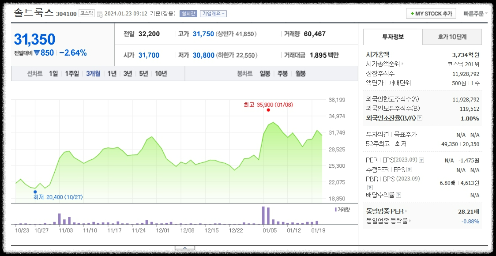496x256 pixels.
Task: Click help icon next to 배당수익률
Action: coord(398,195)
